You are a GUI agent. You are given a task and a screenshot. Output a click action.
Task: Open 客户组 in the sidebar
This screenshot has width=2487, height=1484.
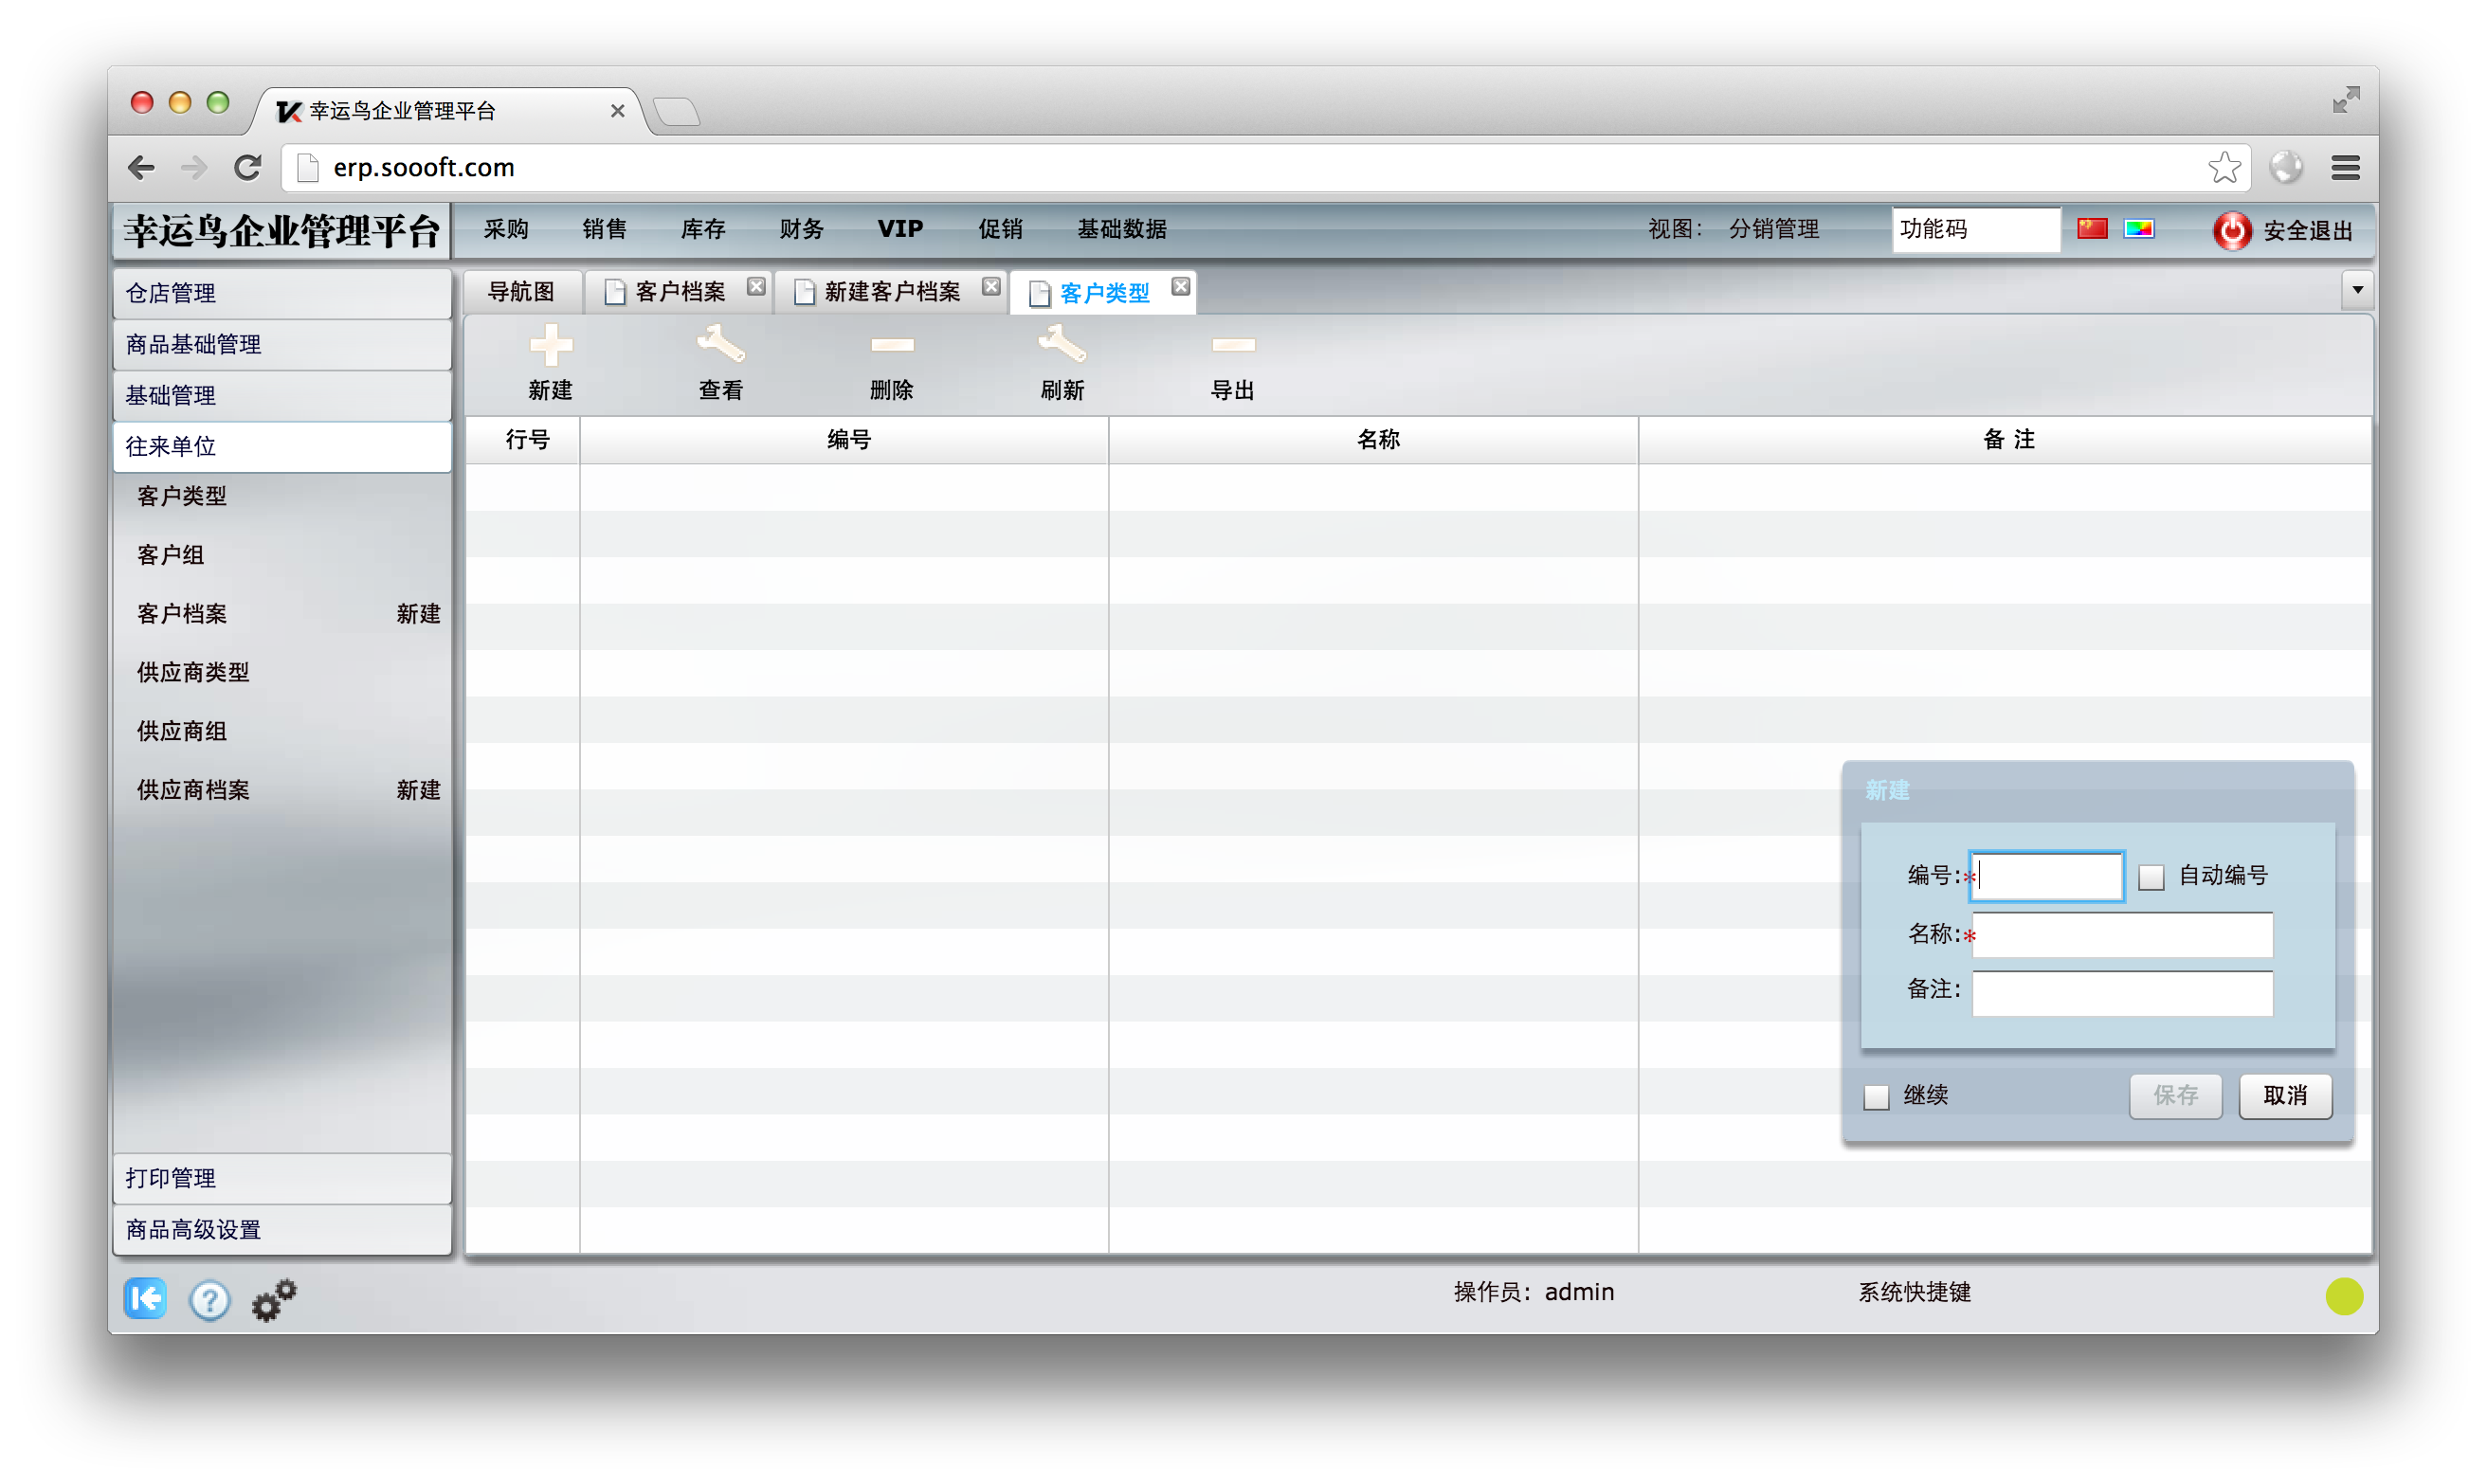tap(171, 555)
